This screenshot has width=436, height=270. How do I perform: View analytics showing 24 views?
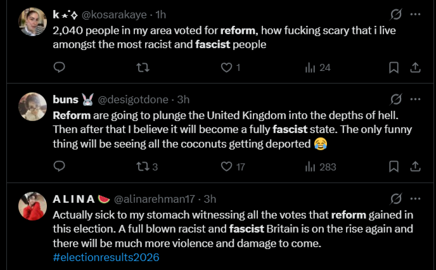[x=317, y=67]
